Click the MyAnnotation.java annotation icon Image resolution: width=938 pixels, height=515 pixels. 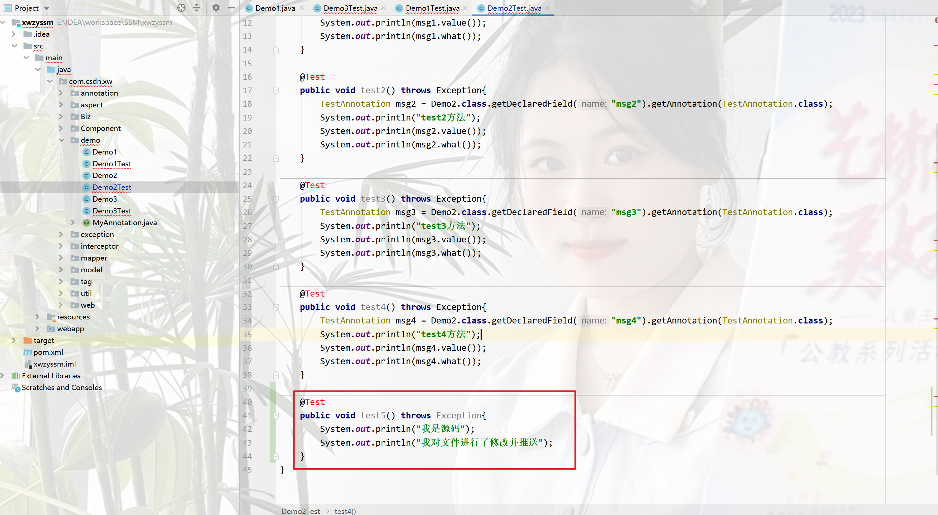86,222
